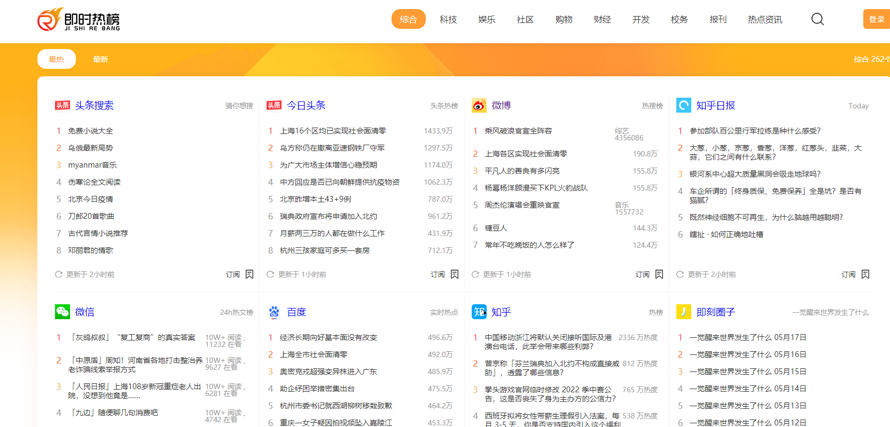Open headline 北京昨增本土43+9例
890x427 pixels.
point(315,199)
